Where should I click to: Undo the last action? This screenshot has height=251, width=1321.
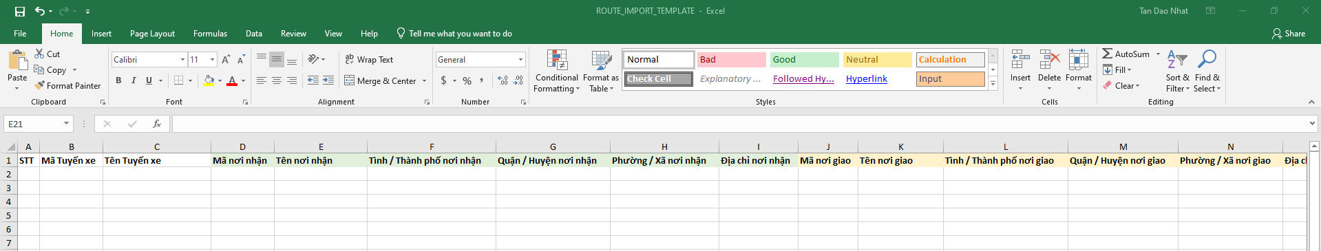pyautogui.click(x=40, y=11)
